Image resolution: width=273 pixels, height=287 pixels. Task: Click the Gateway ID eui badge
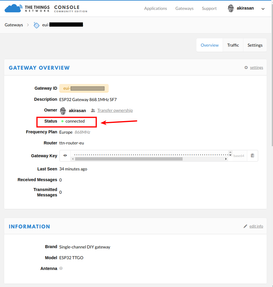[84, 88]
